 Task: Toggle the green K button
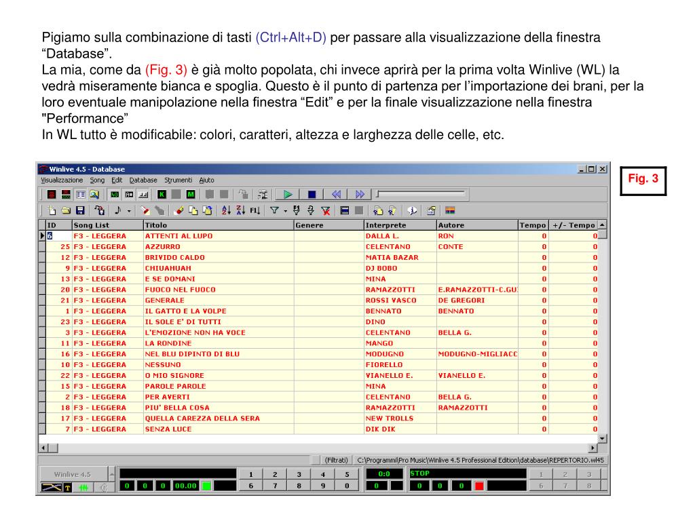point(162,195)
